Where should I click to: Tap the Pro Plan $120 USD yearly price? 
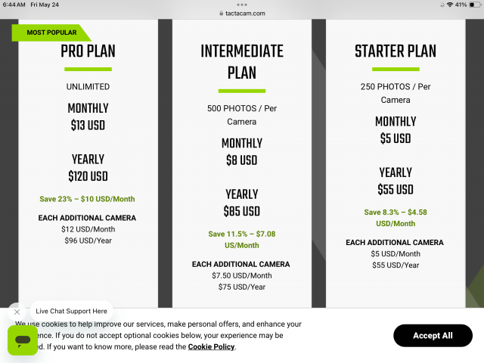88,176
